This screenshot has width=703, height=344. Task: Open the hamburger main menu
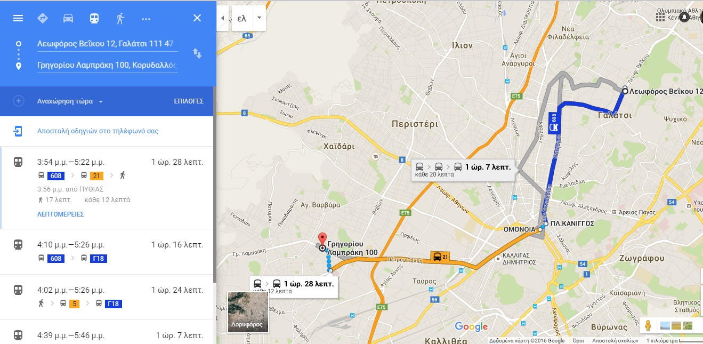(x=18, y=18)
